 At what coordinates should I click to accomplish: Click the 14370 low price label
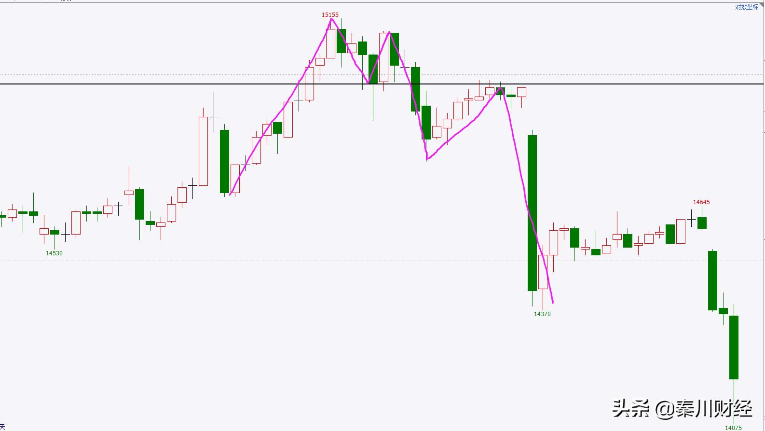(x=542, y=314)
